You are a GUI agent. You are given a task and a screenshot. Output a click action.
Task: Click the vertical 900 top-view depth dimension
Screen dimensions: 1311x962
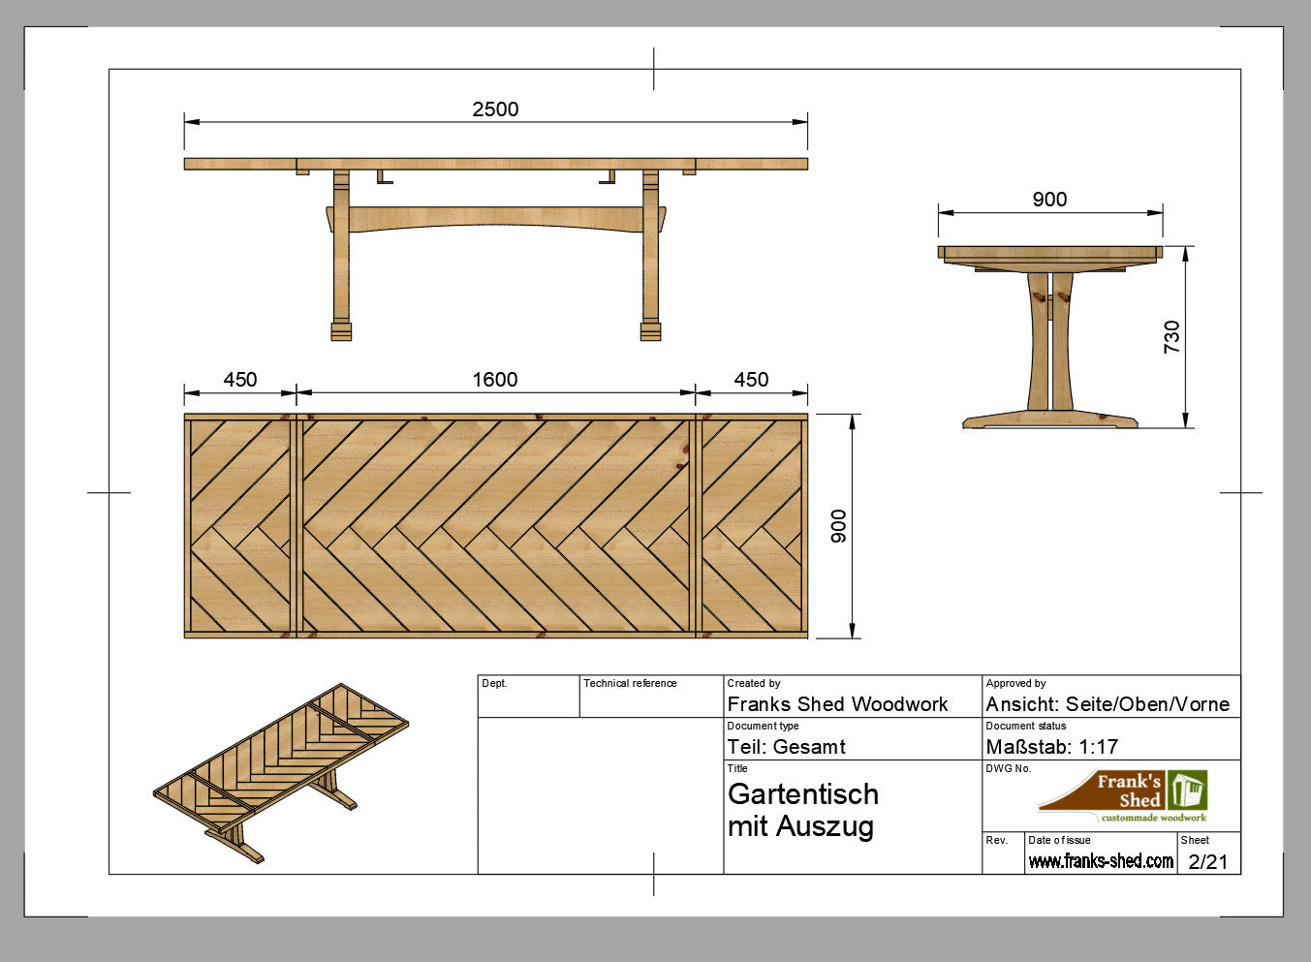(839, 526)
